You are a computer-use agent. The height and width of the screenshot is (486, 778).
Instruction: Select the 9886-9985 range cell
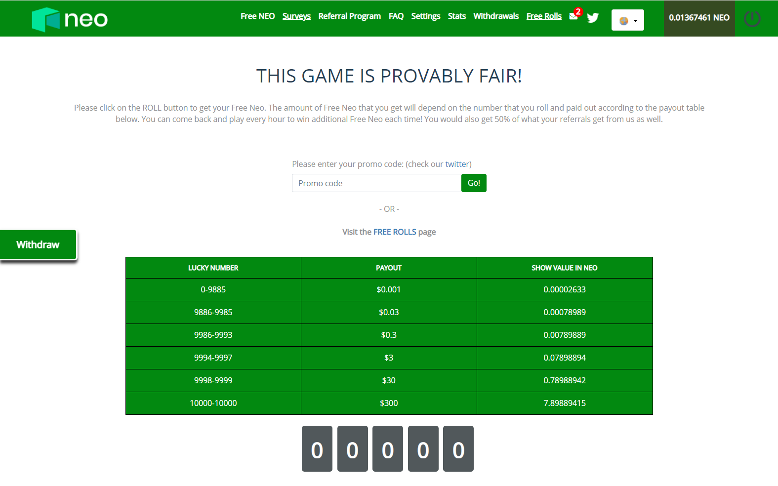[x=213, y=313]
